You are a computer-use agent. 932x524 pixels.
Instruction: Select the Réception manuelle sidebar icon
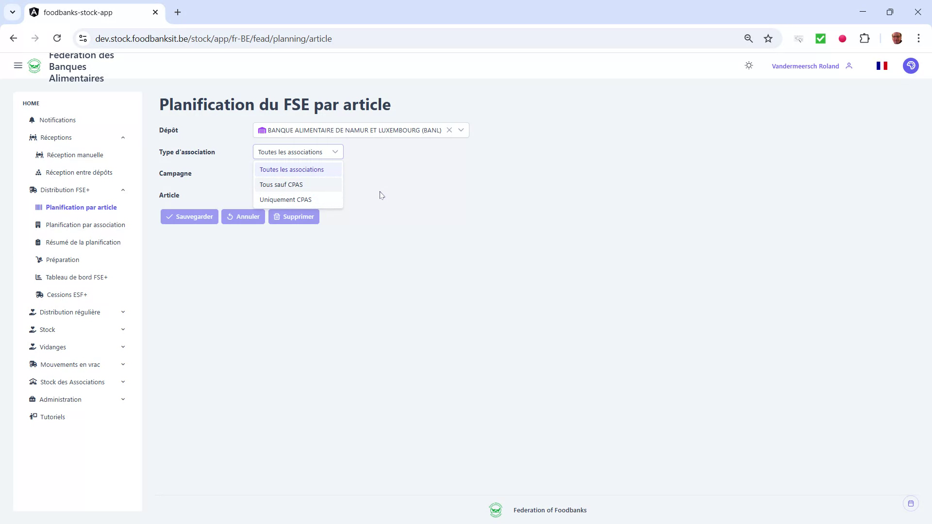pos(39,155)
